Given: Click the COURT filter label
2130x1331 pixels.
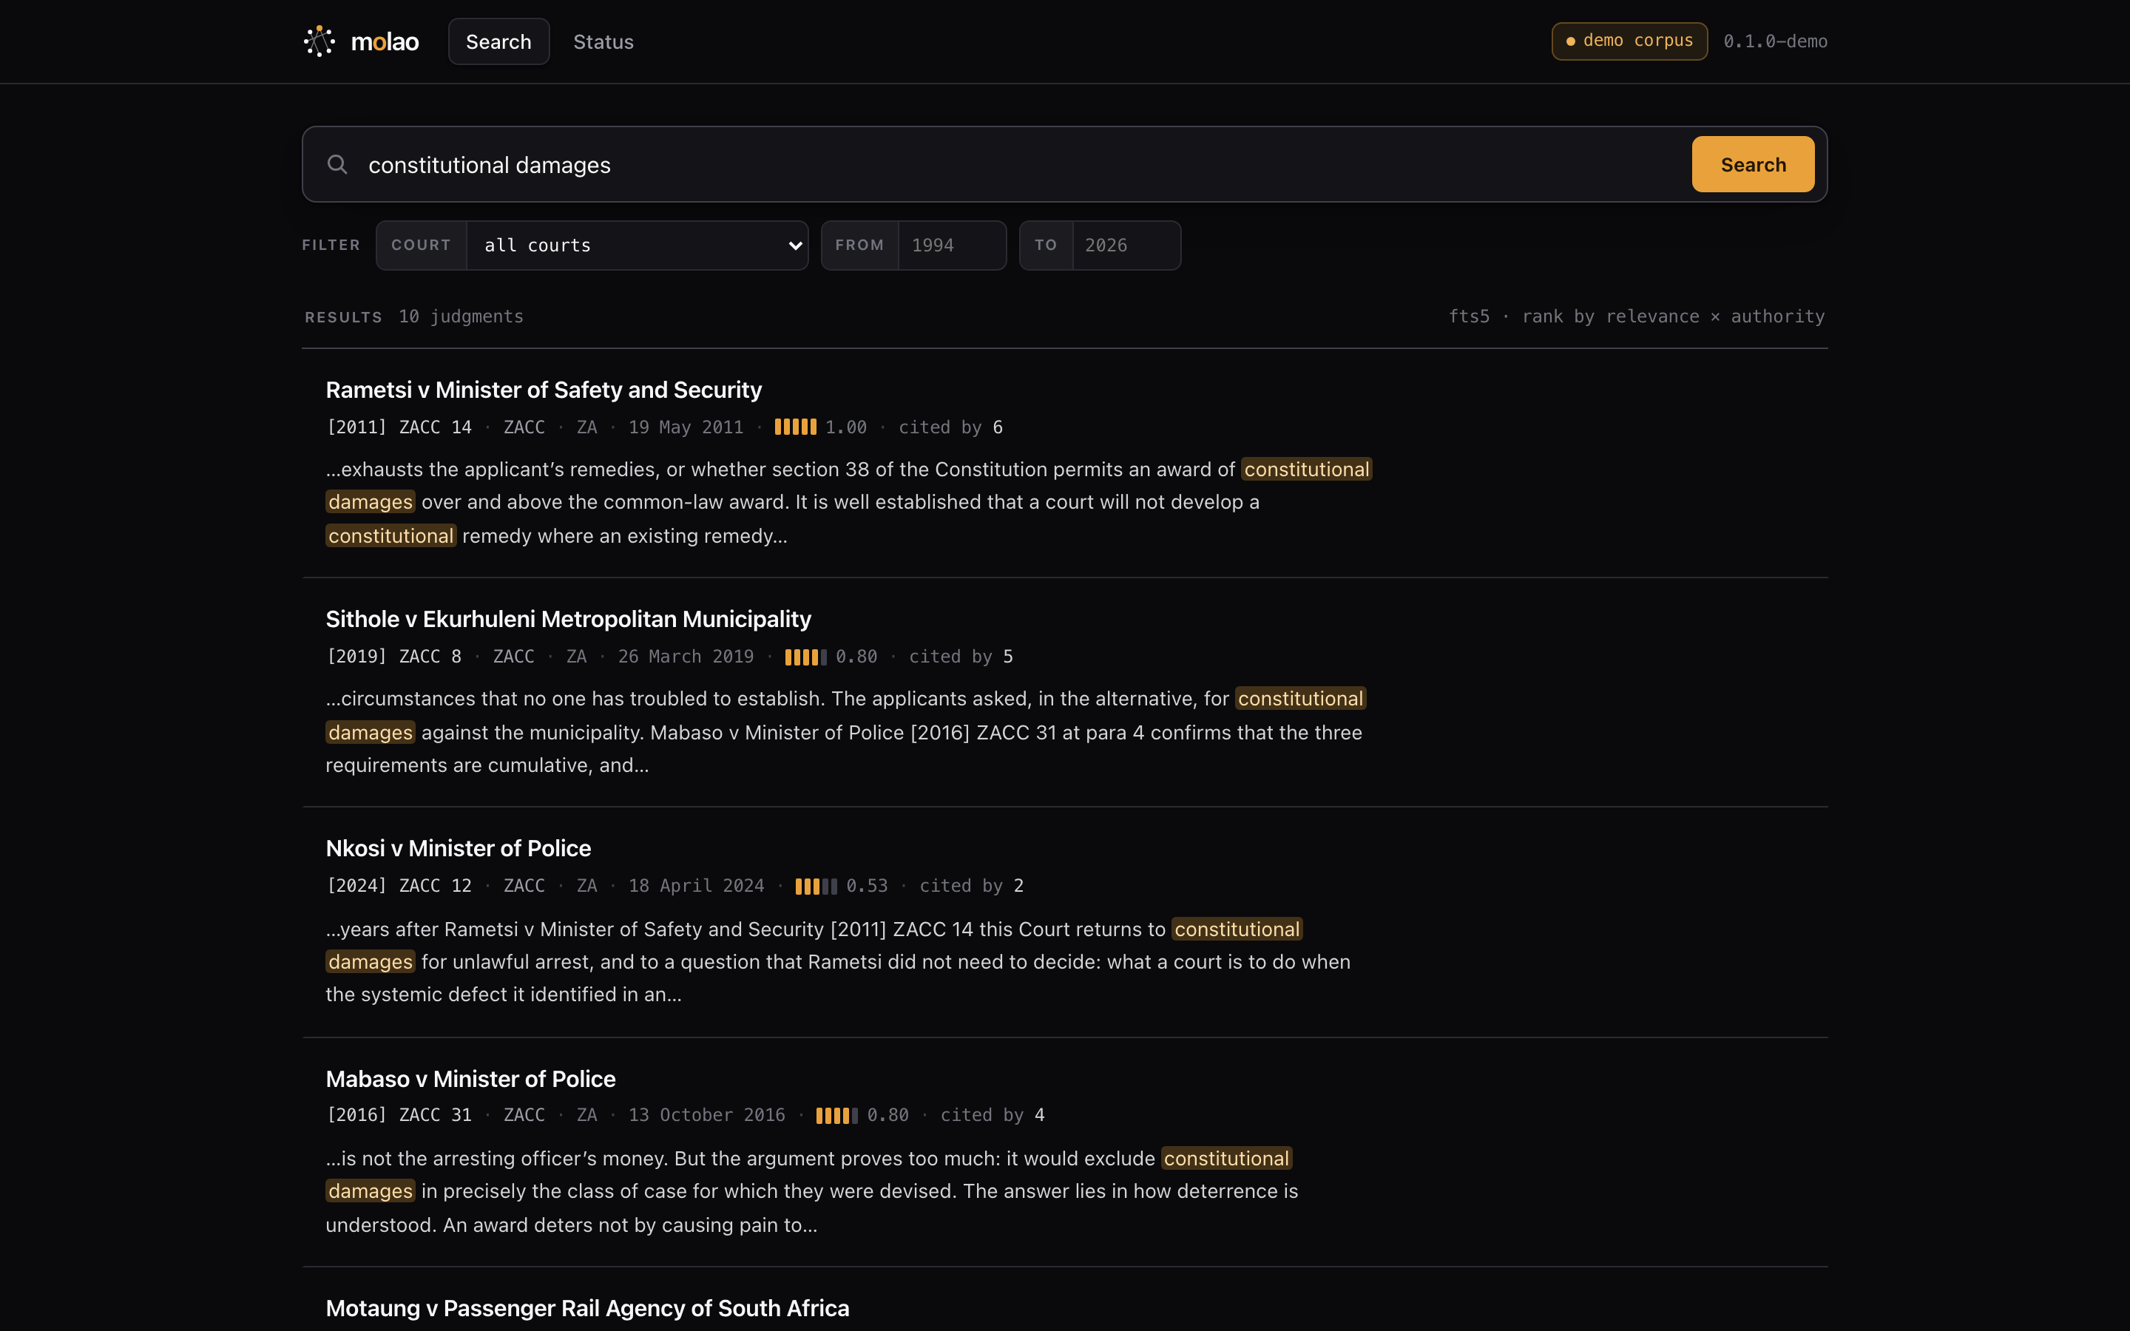Looking at the screenshot, I should click(x=422, y=245).
